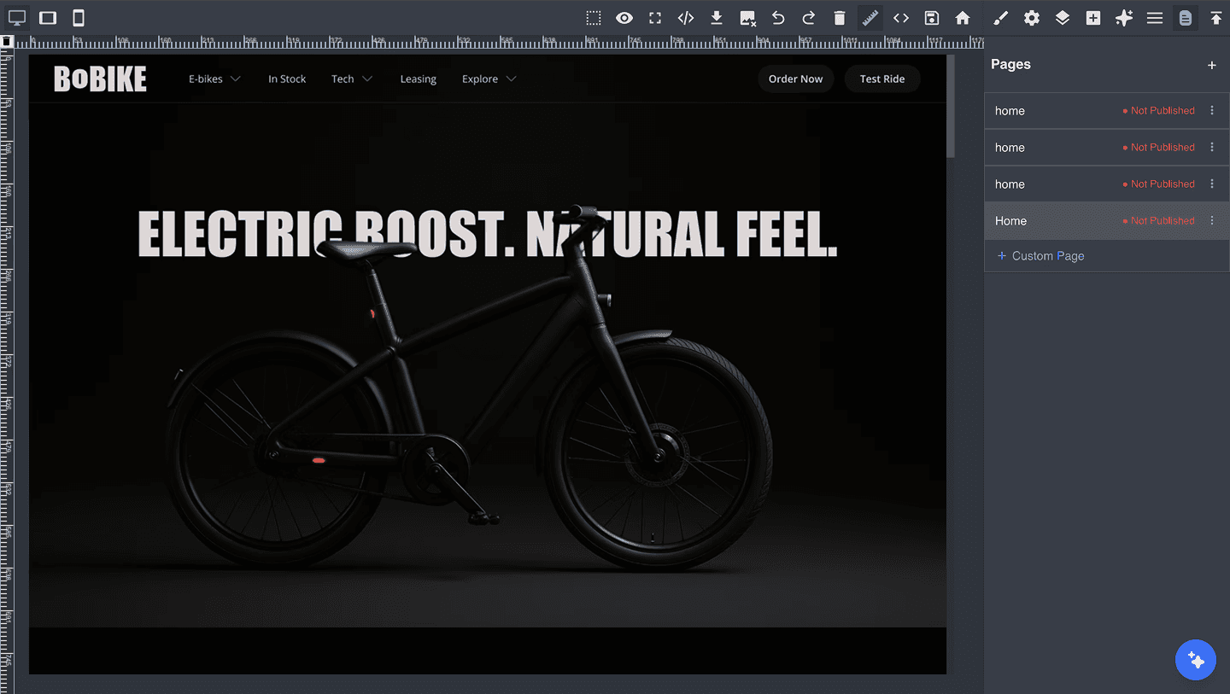Redo the last change
The width and height of the screenshot is (1230, 694).
[x=808, y=17]
